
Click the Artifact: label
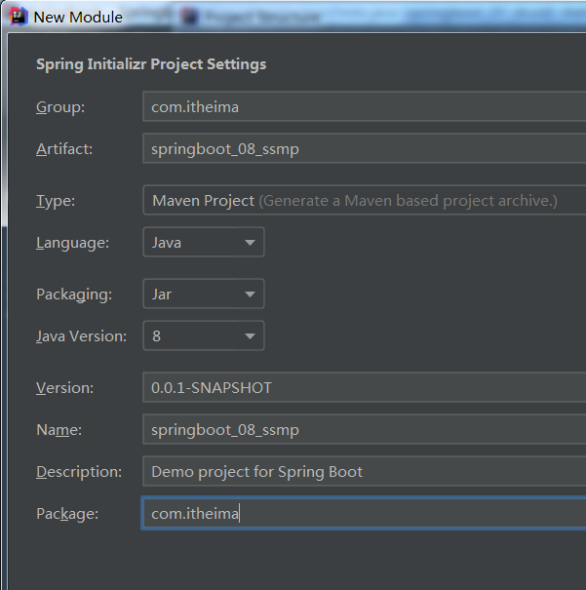pyautogui.click(x=64, y=149)
